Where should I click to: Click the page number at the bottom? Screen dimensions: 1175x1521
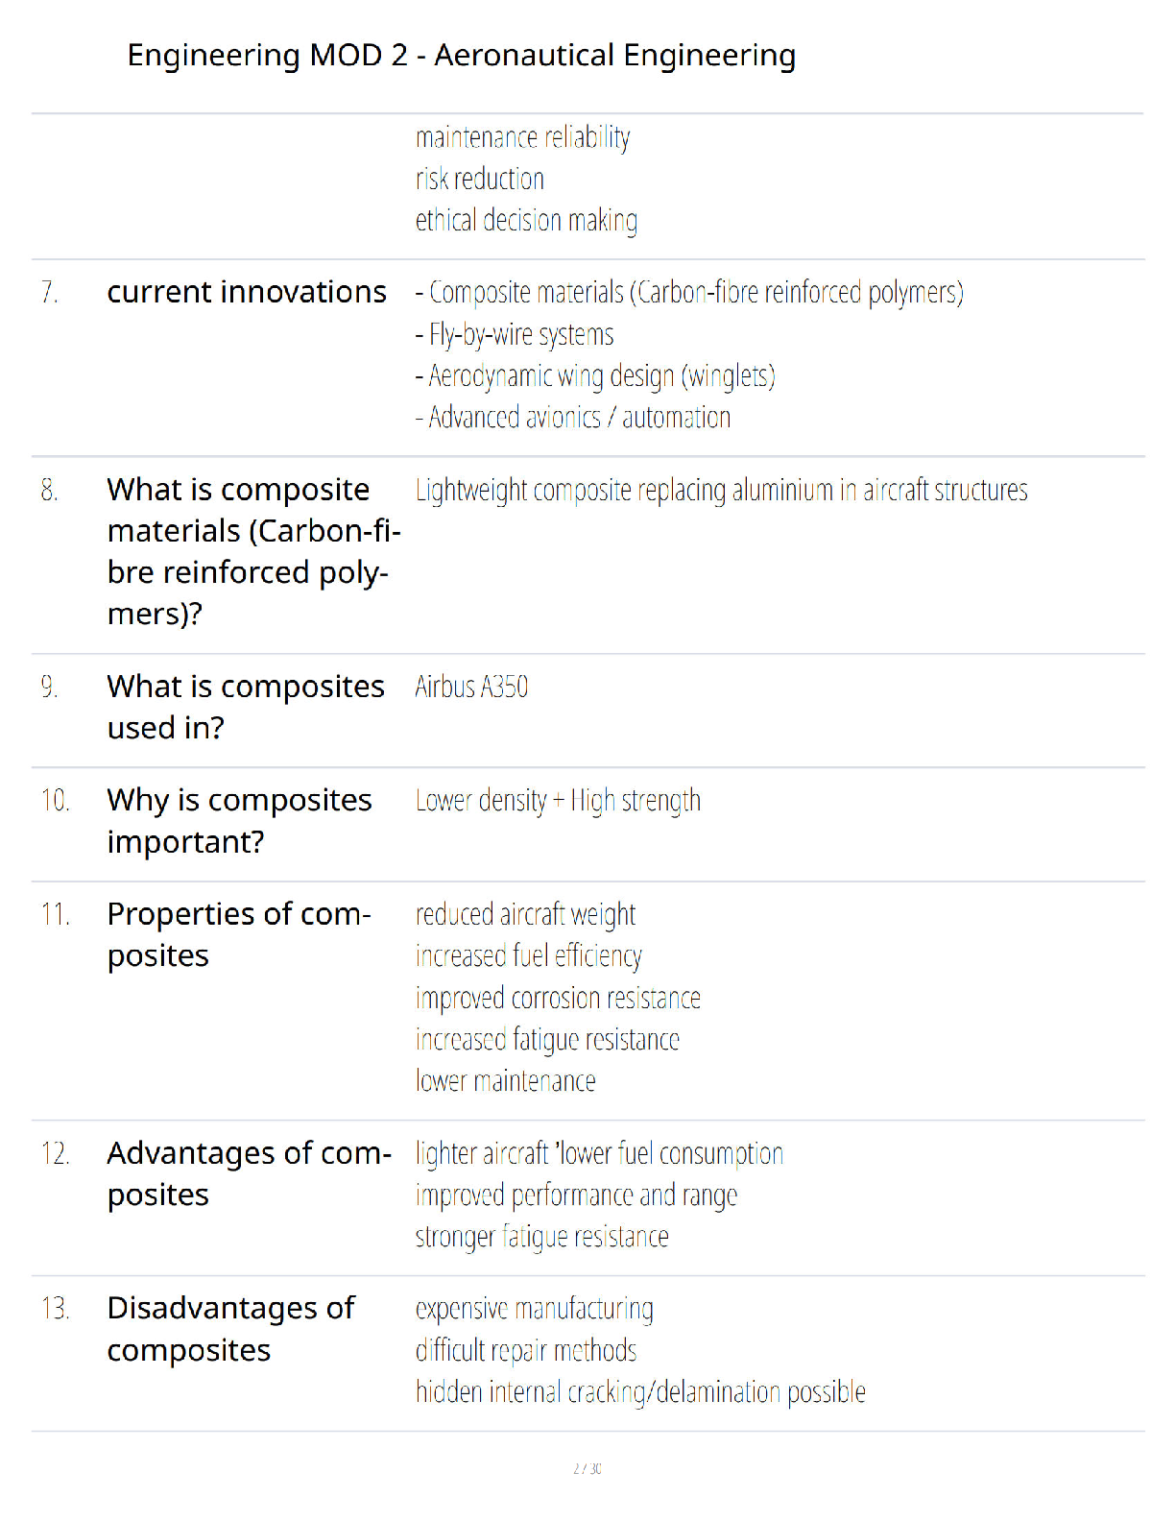click(x=587, y=1468)
